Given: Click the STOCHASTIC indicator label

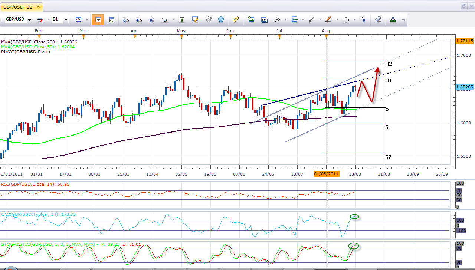Looking at the screenshot, I should [x=71, y=244].
